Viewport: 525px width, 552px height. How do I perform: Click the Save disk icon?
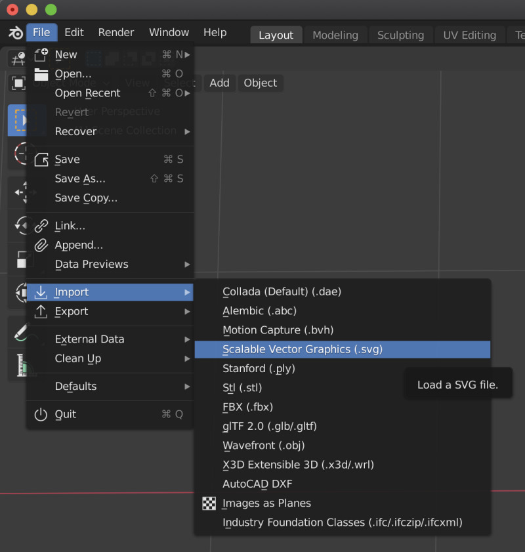(x=41, y=159)
